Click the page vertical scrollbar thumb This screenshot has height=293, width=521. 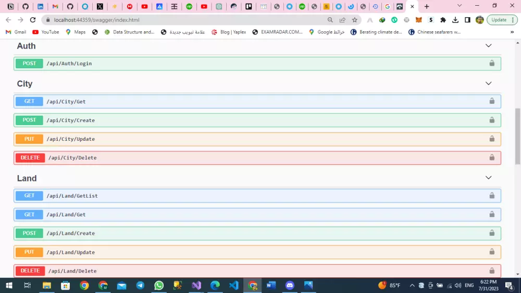pyautogui.click(x=518, y=136)
